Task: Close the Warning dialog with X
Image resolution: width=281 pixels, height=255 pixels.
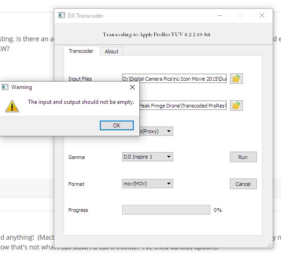Action: 132,87
